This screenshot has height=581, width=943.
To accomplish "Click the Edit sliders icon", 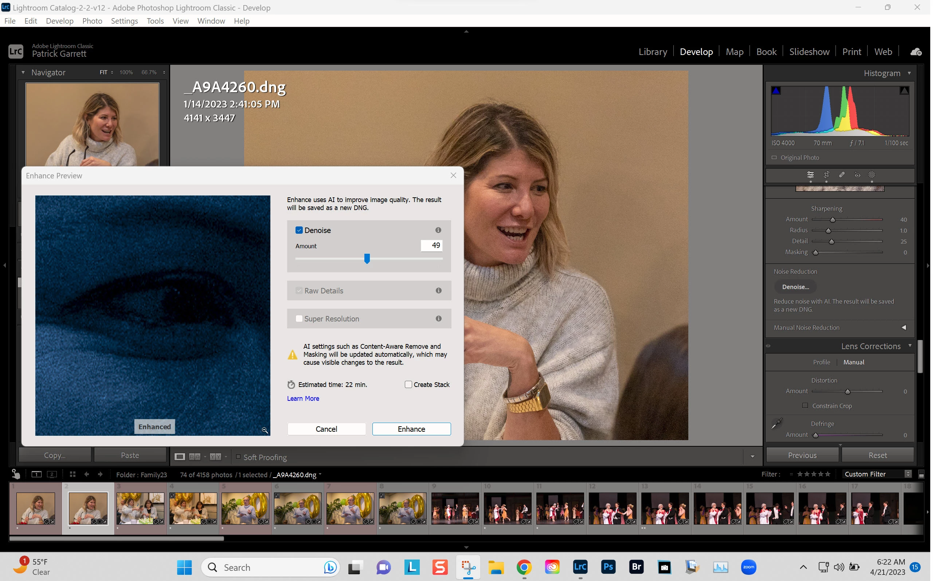I will [x=810, y=175].
